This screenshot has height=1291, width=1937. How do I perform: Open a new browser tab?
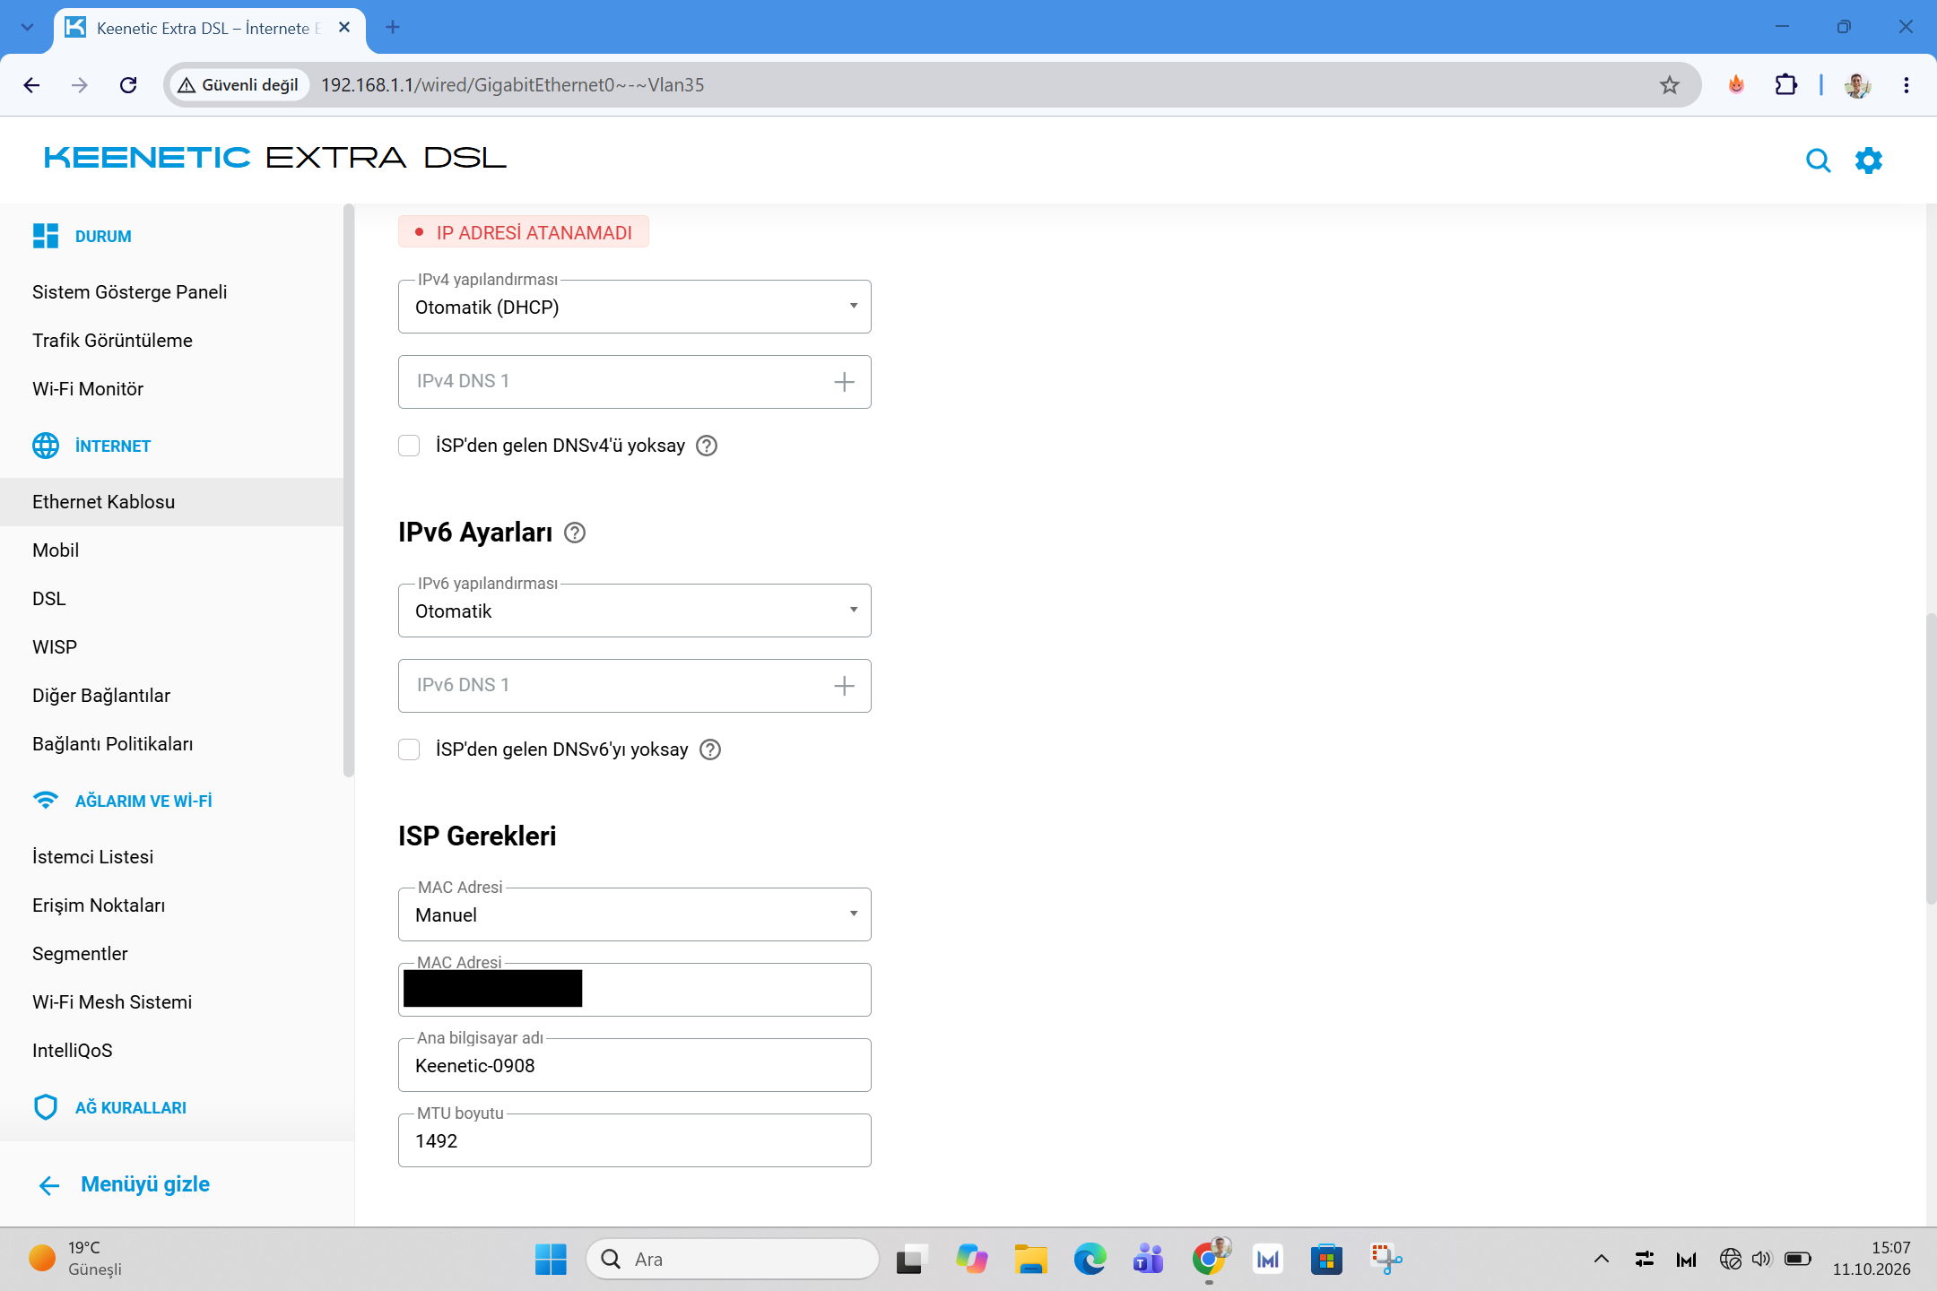[393, 27]
